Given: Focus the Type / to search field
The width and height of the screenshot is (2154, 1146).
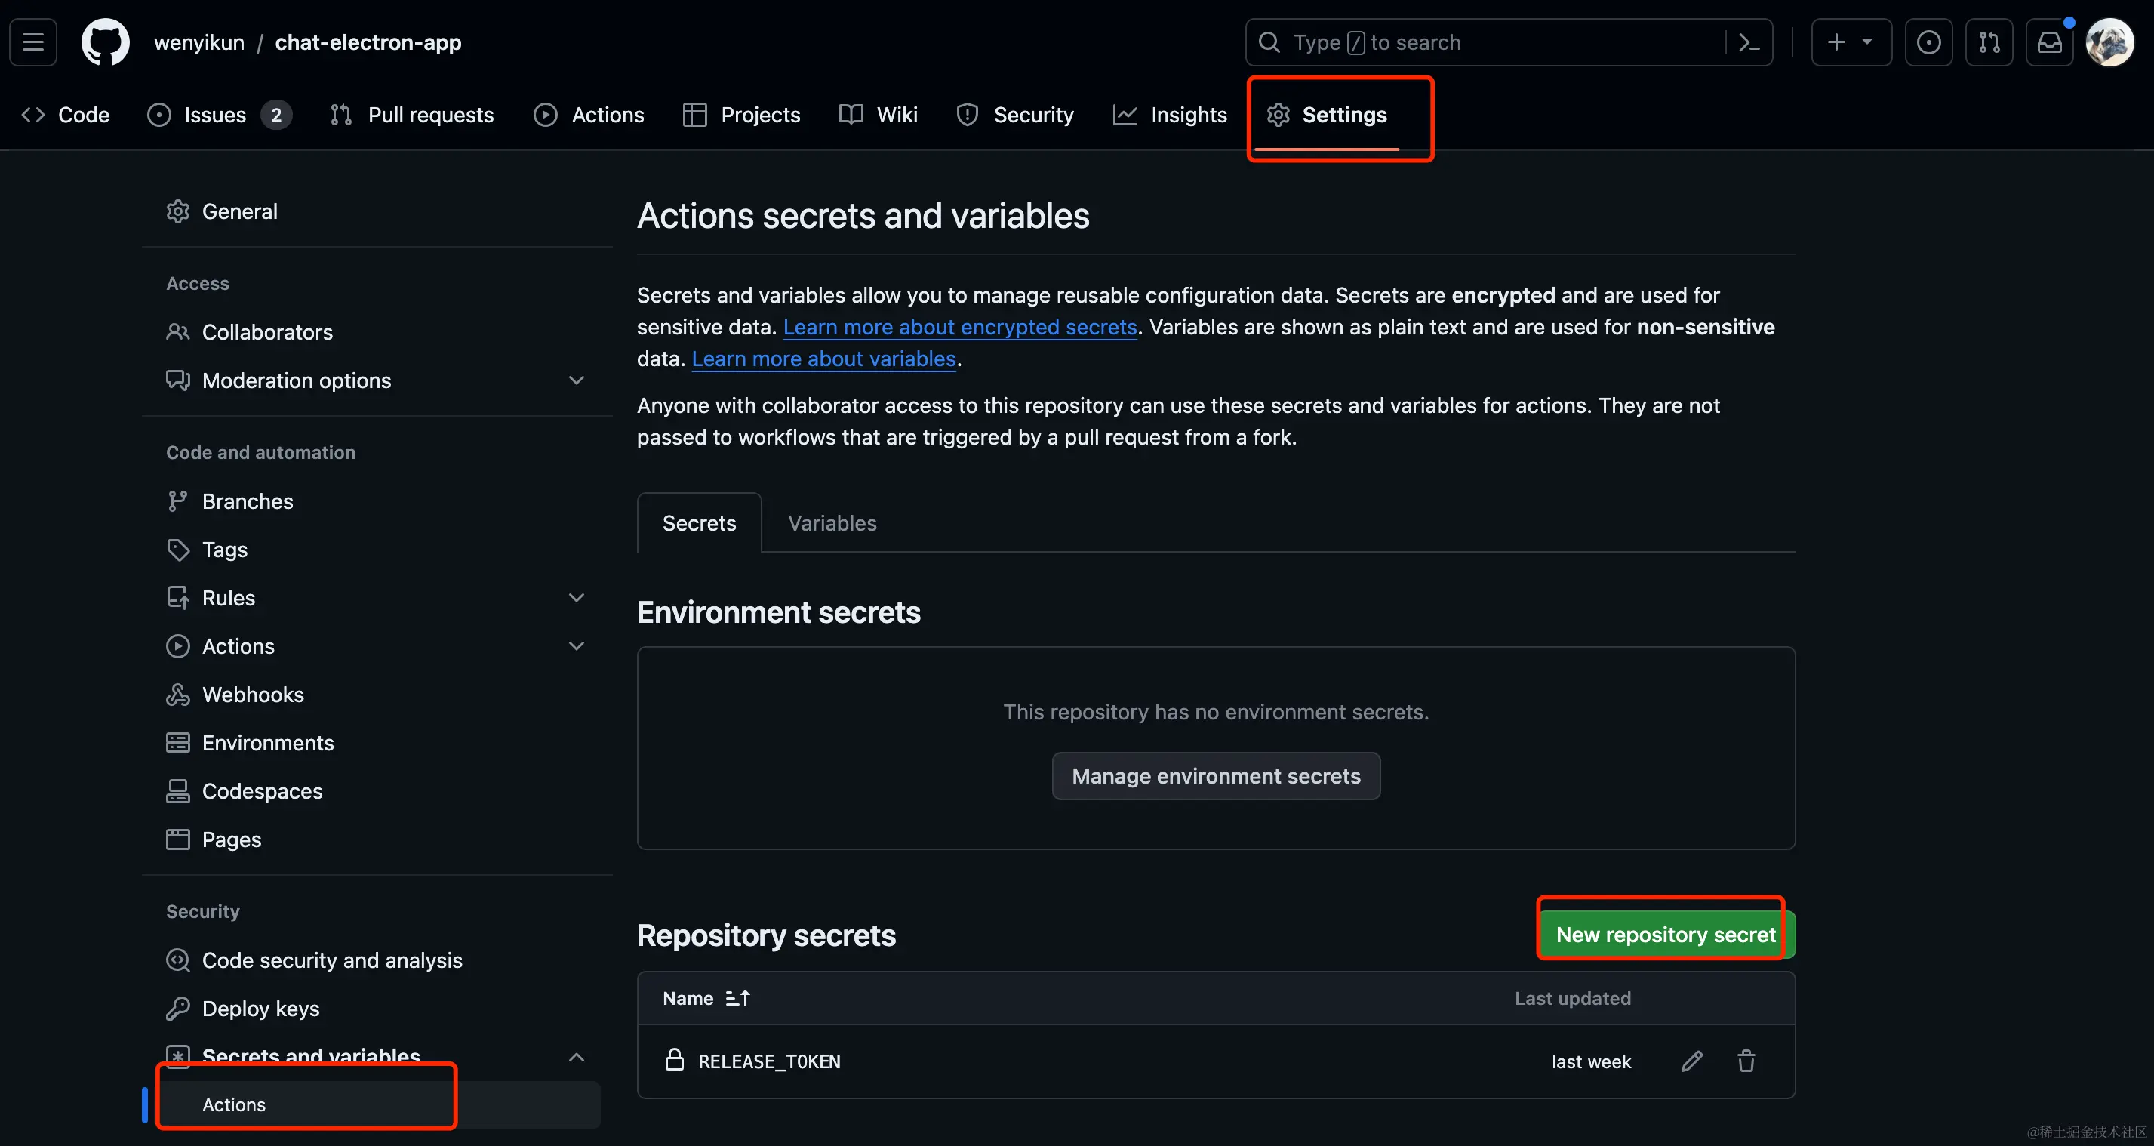Looking at the screenshot, I should 1488,42.
